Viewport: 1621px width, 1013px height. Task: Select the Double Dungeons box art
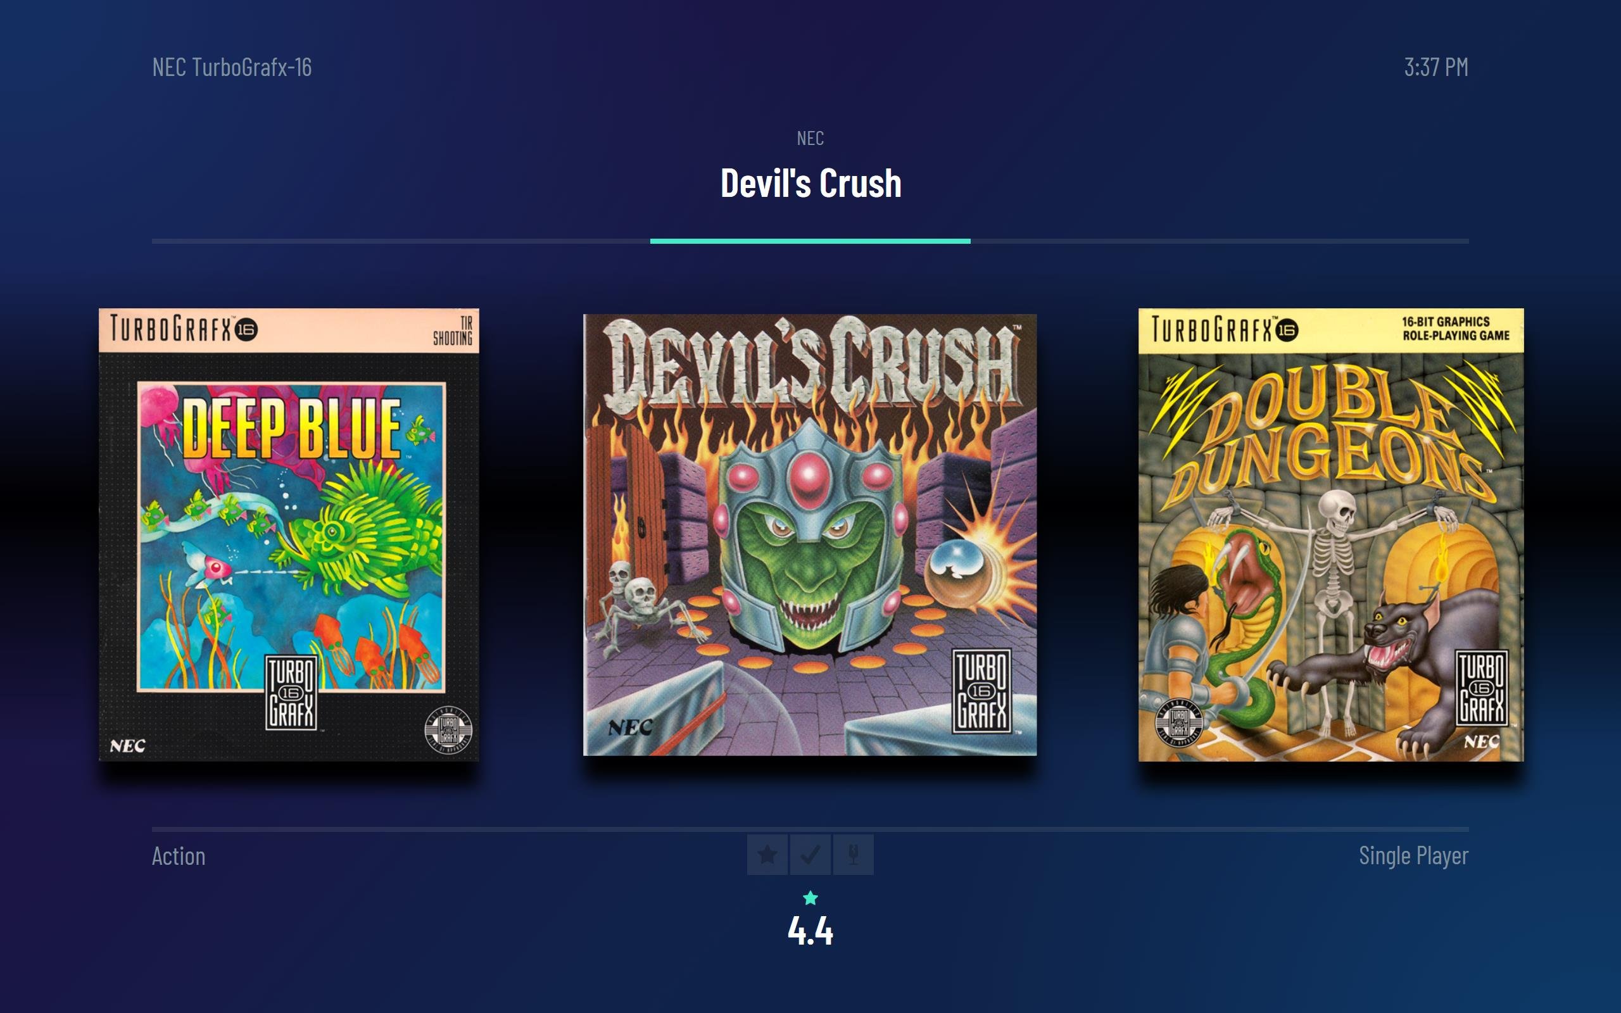(x=1331, y=534)
